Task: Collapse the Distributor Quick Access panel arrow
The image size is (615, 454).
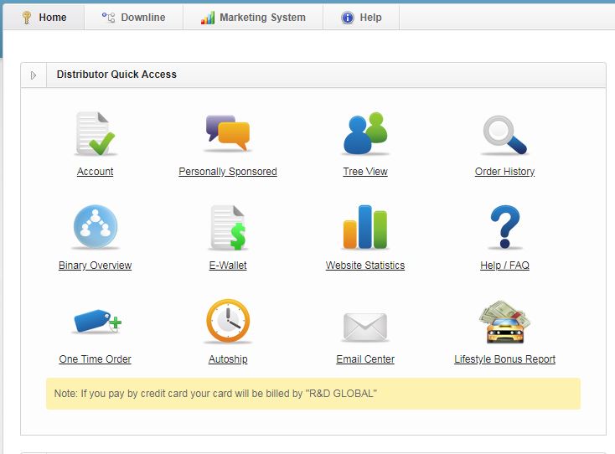Action: click(x=34, y=75)
